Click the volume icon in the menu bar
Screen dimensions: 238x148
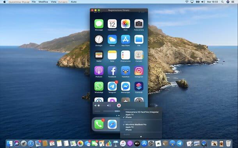pos(203,2)
